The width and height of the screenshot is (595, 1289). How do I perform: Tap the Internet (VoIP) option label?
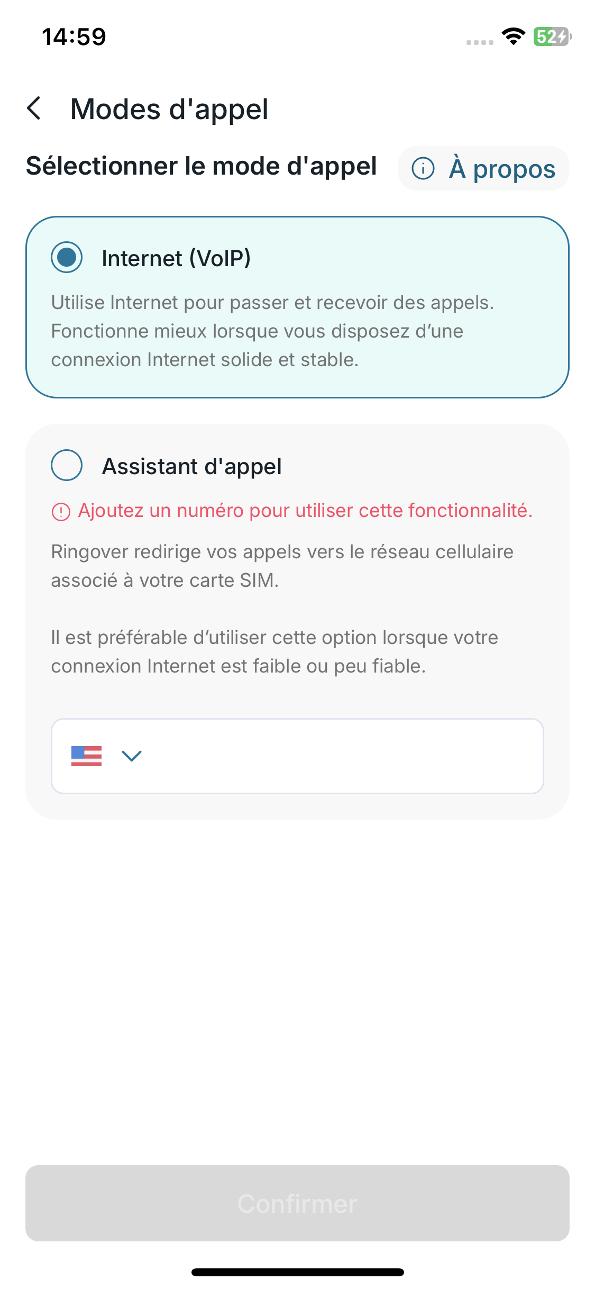[176, 258]
